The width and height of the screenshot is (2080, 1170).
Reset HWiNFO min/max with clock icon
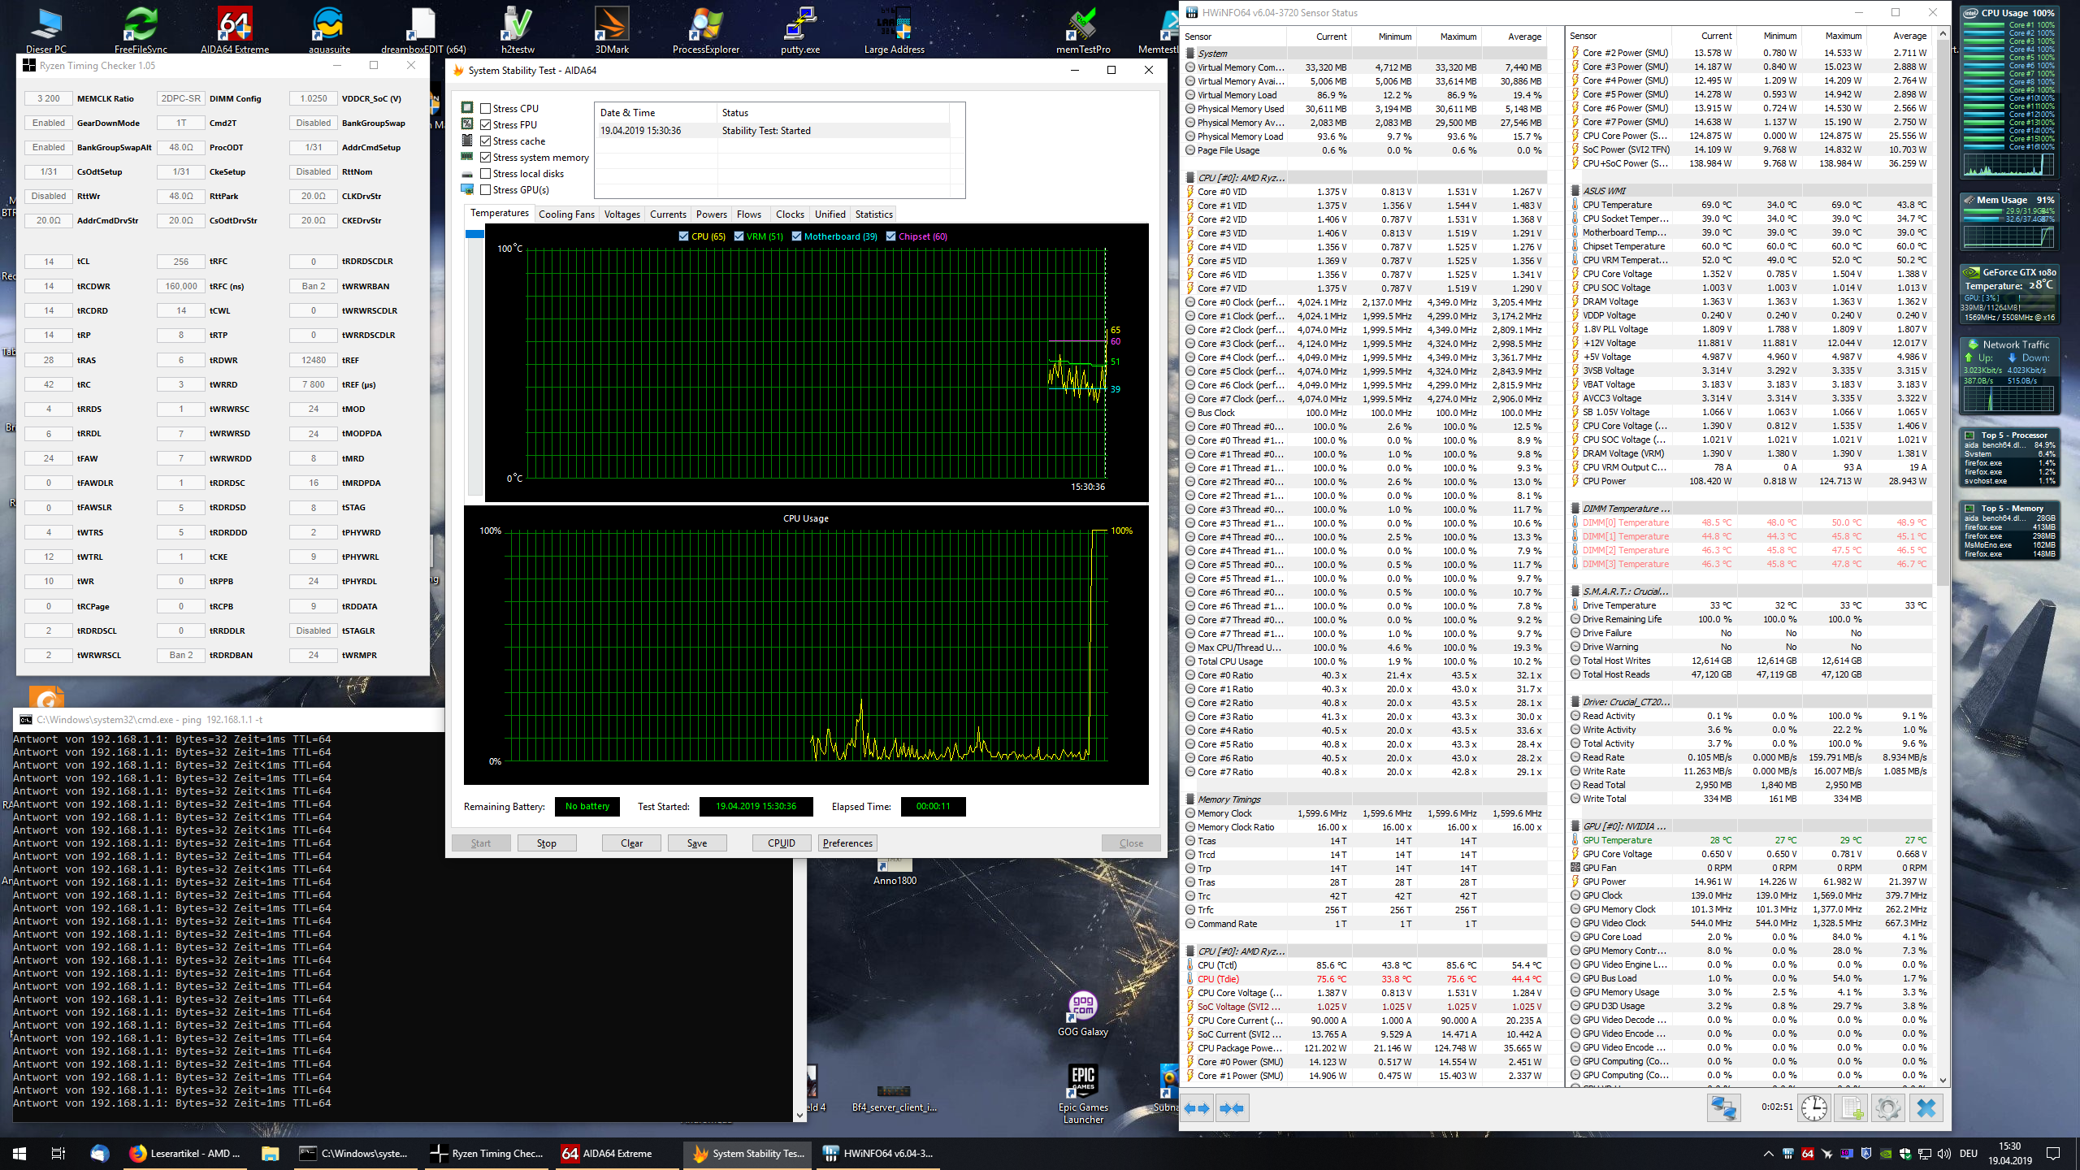coord(1813,1108)
